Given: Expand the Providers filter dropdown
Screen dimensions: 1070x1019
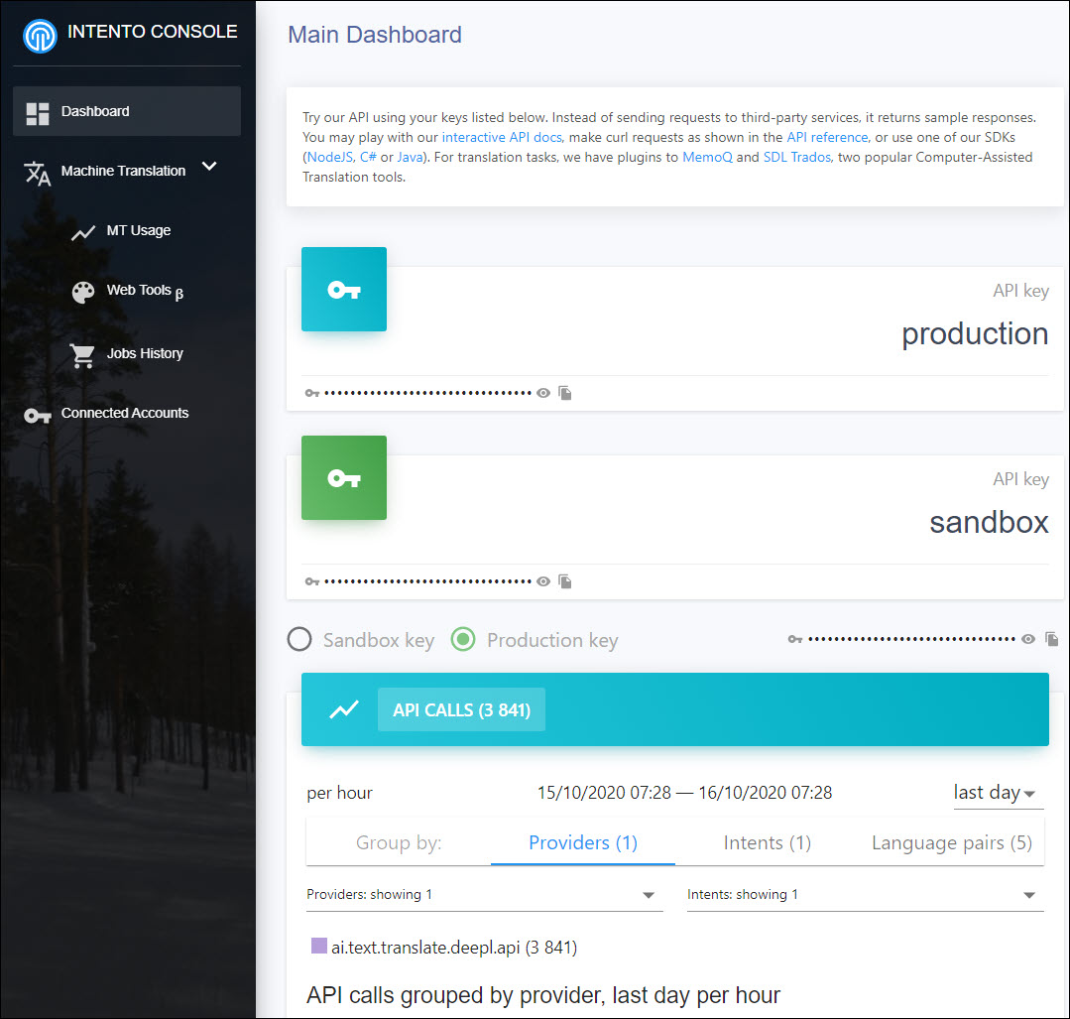Looking at the screenshot, I should tap(649, 895).
